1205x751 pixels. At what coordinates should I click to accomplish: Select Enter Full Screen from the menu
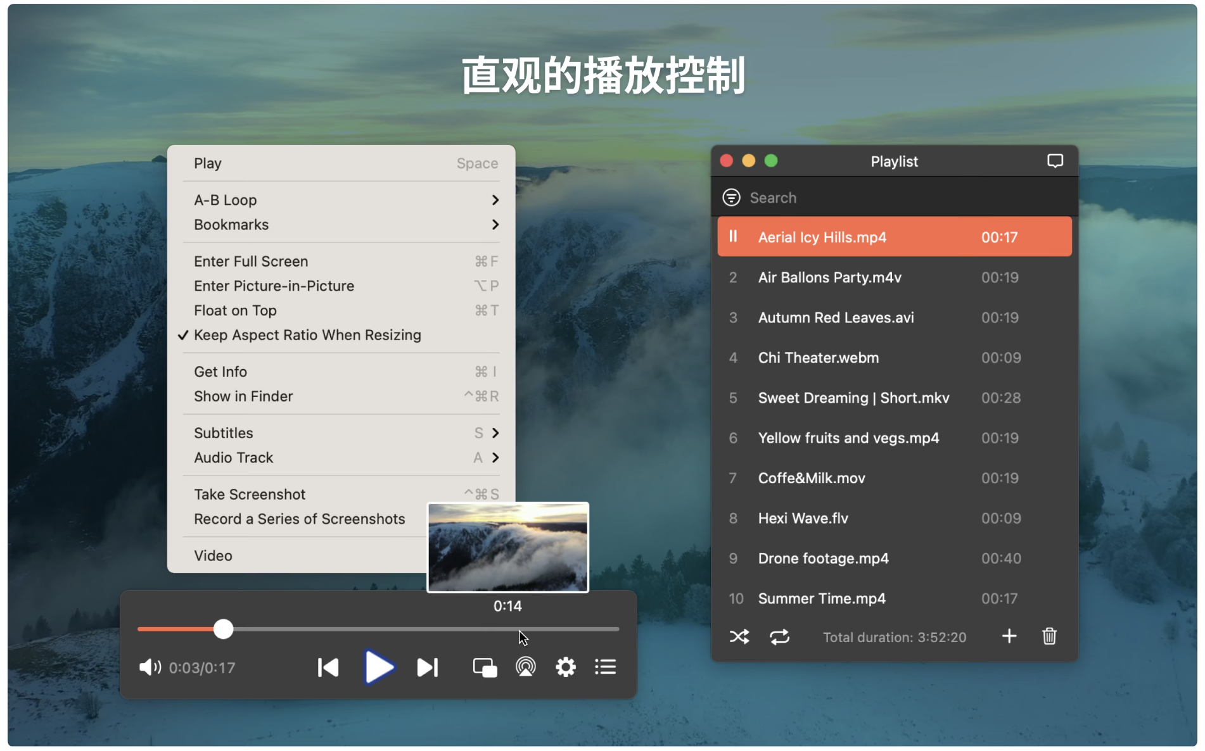(251, 261)
